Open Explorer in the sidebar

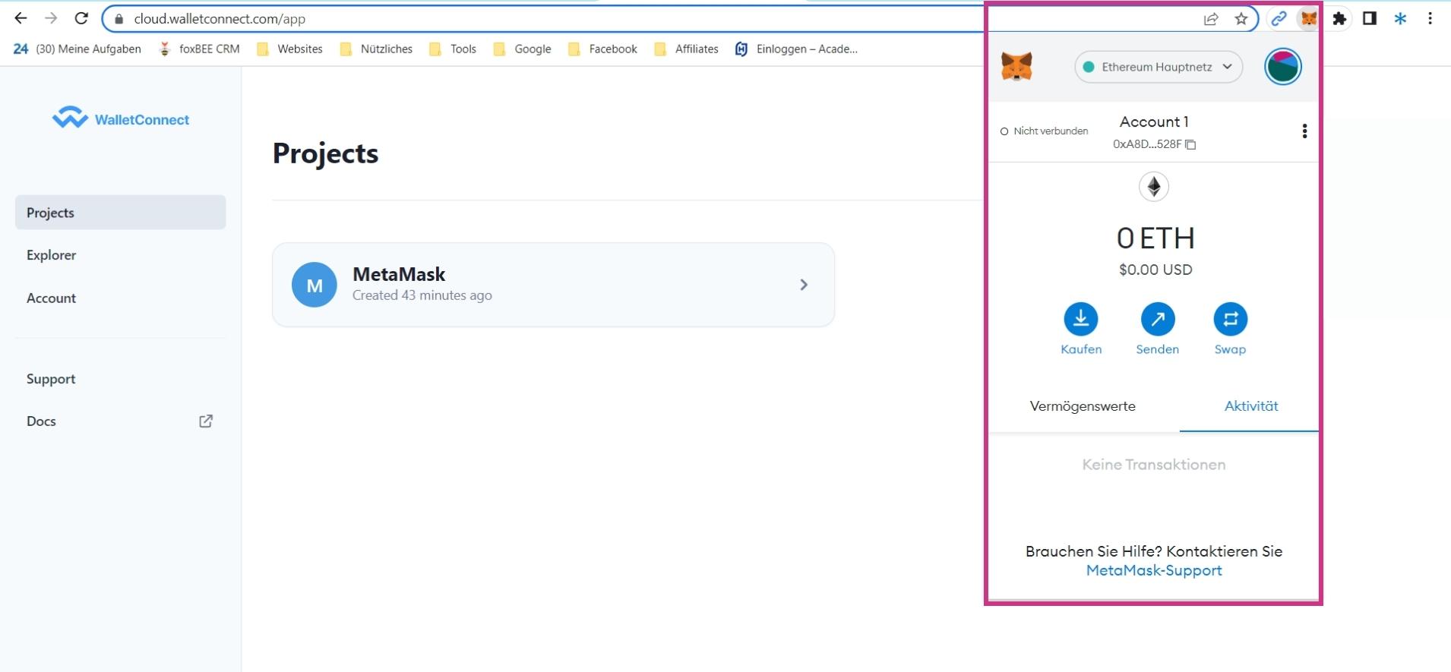click(52, 255)
